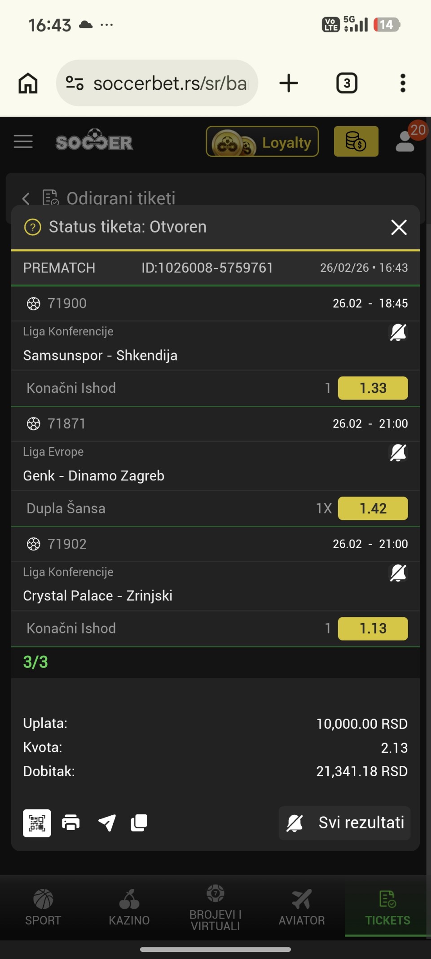This screenshot has width=431, height=959.
Task: Toggle notification bell for Samsunspor - Shkendija
Action: (398, 333)
